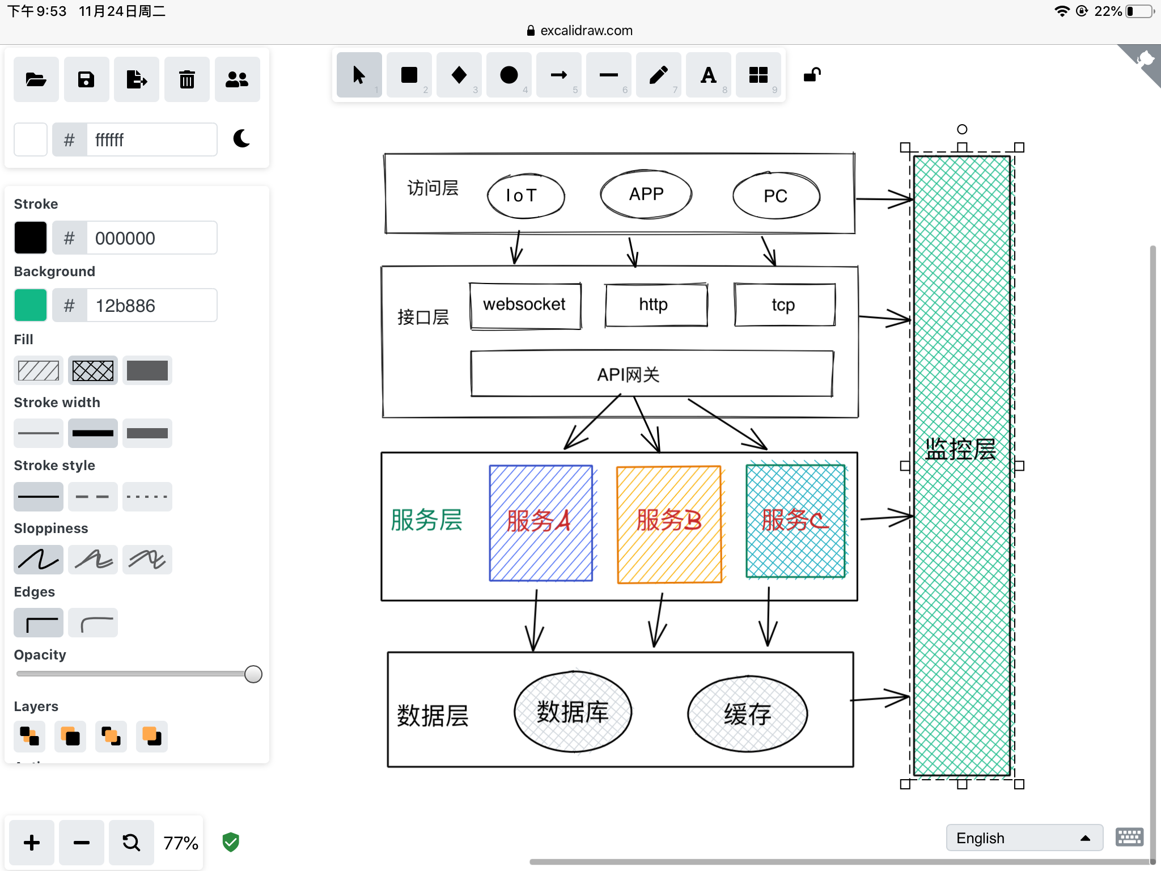Bring the element forward one layer

(x=111, y=736)
